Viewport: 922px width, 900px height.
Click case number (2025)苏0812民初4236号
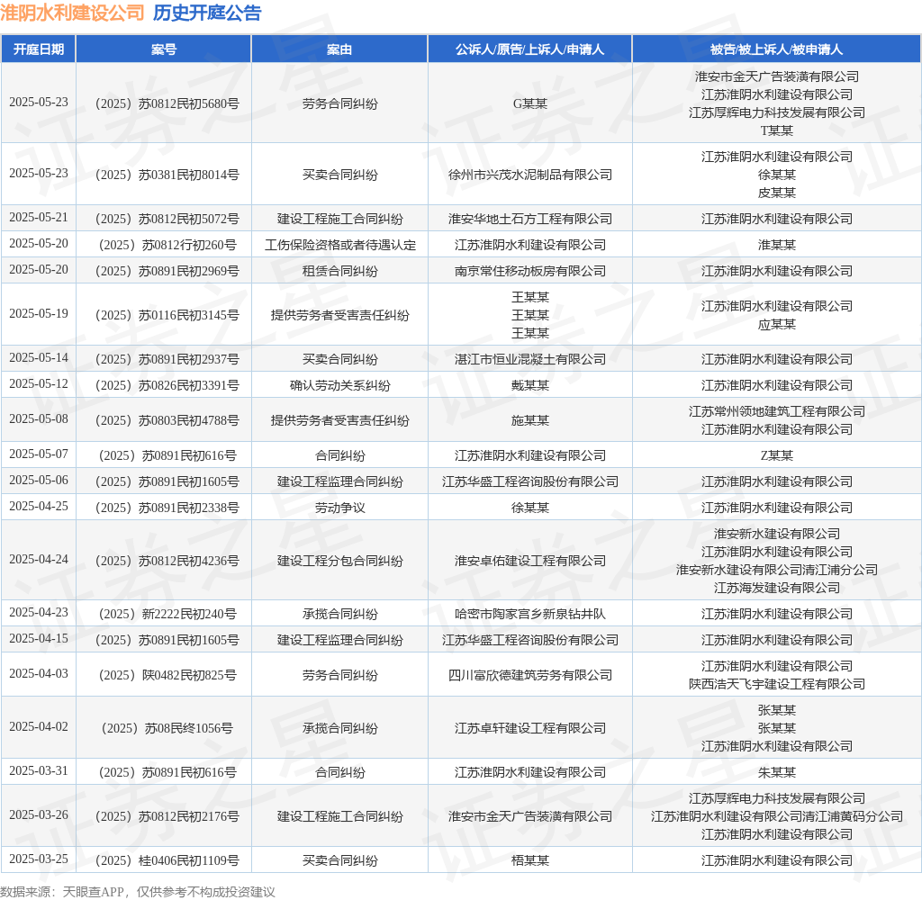(x=167, y=561)
